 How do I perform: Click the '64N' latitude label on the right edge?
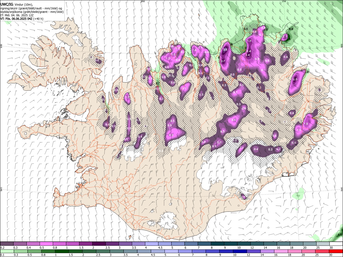(342, 189)
